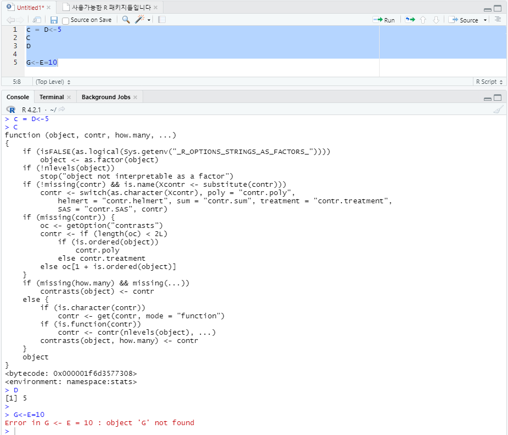
Task: Click the red error message text
Action: [x=99, y=423]
